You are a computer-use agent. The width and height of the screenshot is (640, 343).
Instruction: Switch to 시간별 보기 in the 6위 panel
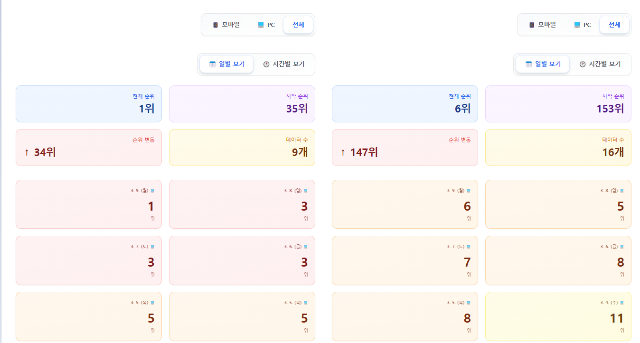(600, 64)
